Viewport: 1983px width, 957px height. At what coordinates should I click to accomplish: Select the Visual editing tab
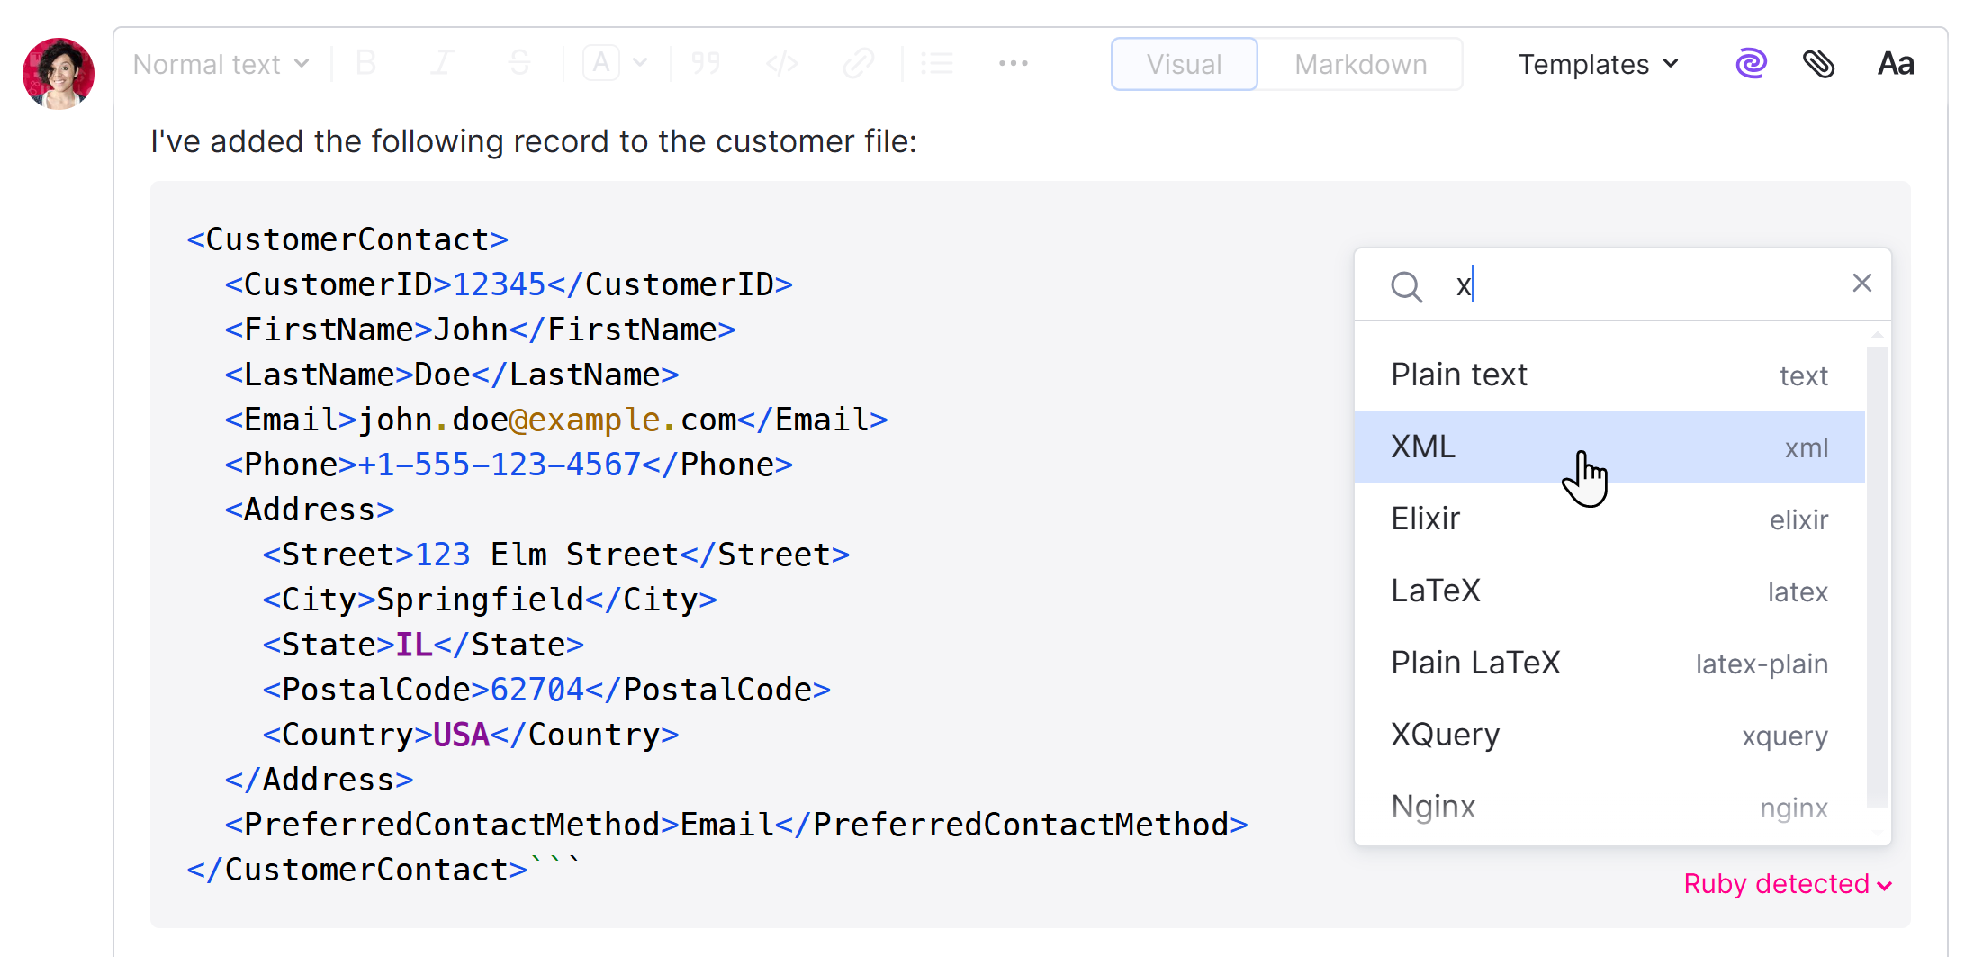[x=1184, y=64]
